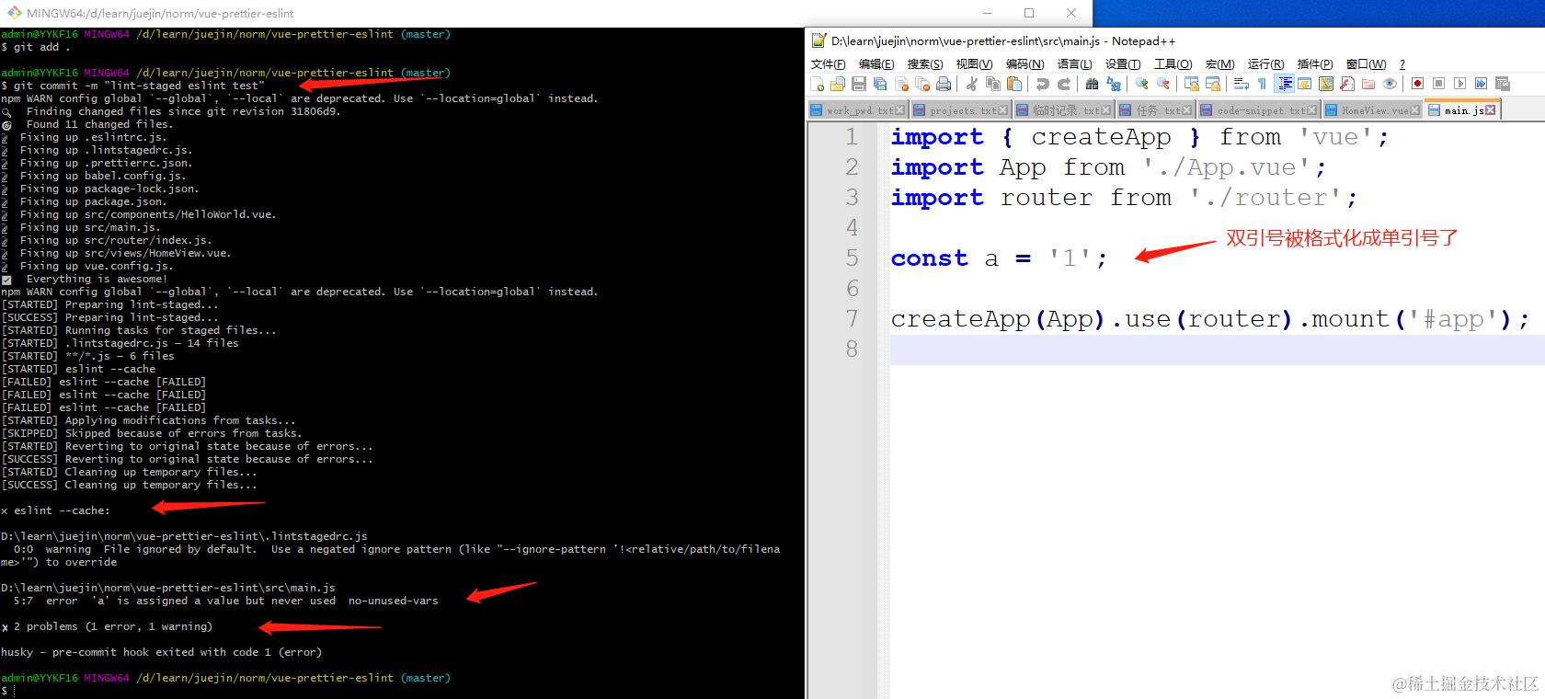Close the current document via toolbar
The width and height of the screenshot is (1545, 699).
(902, 84)
